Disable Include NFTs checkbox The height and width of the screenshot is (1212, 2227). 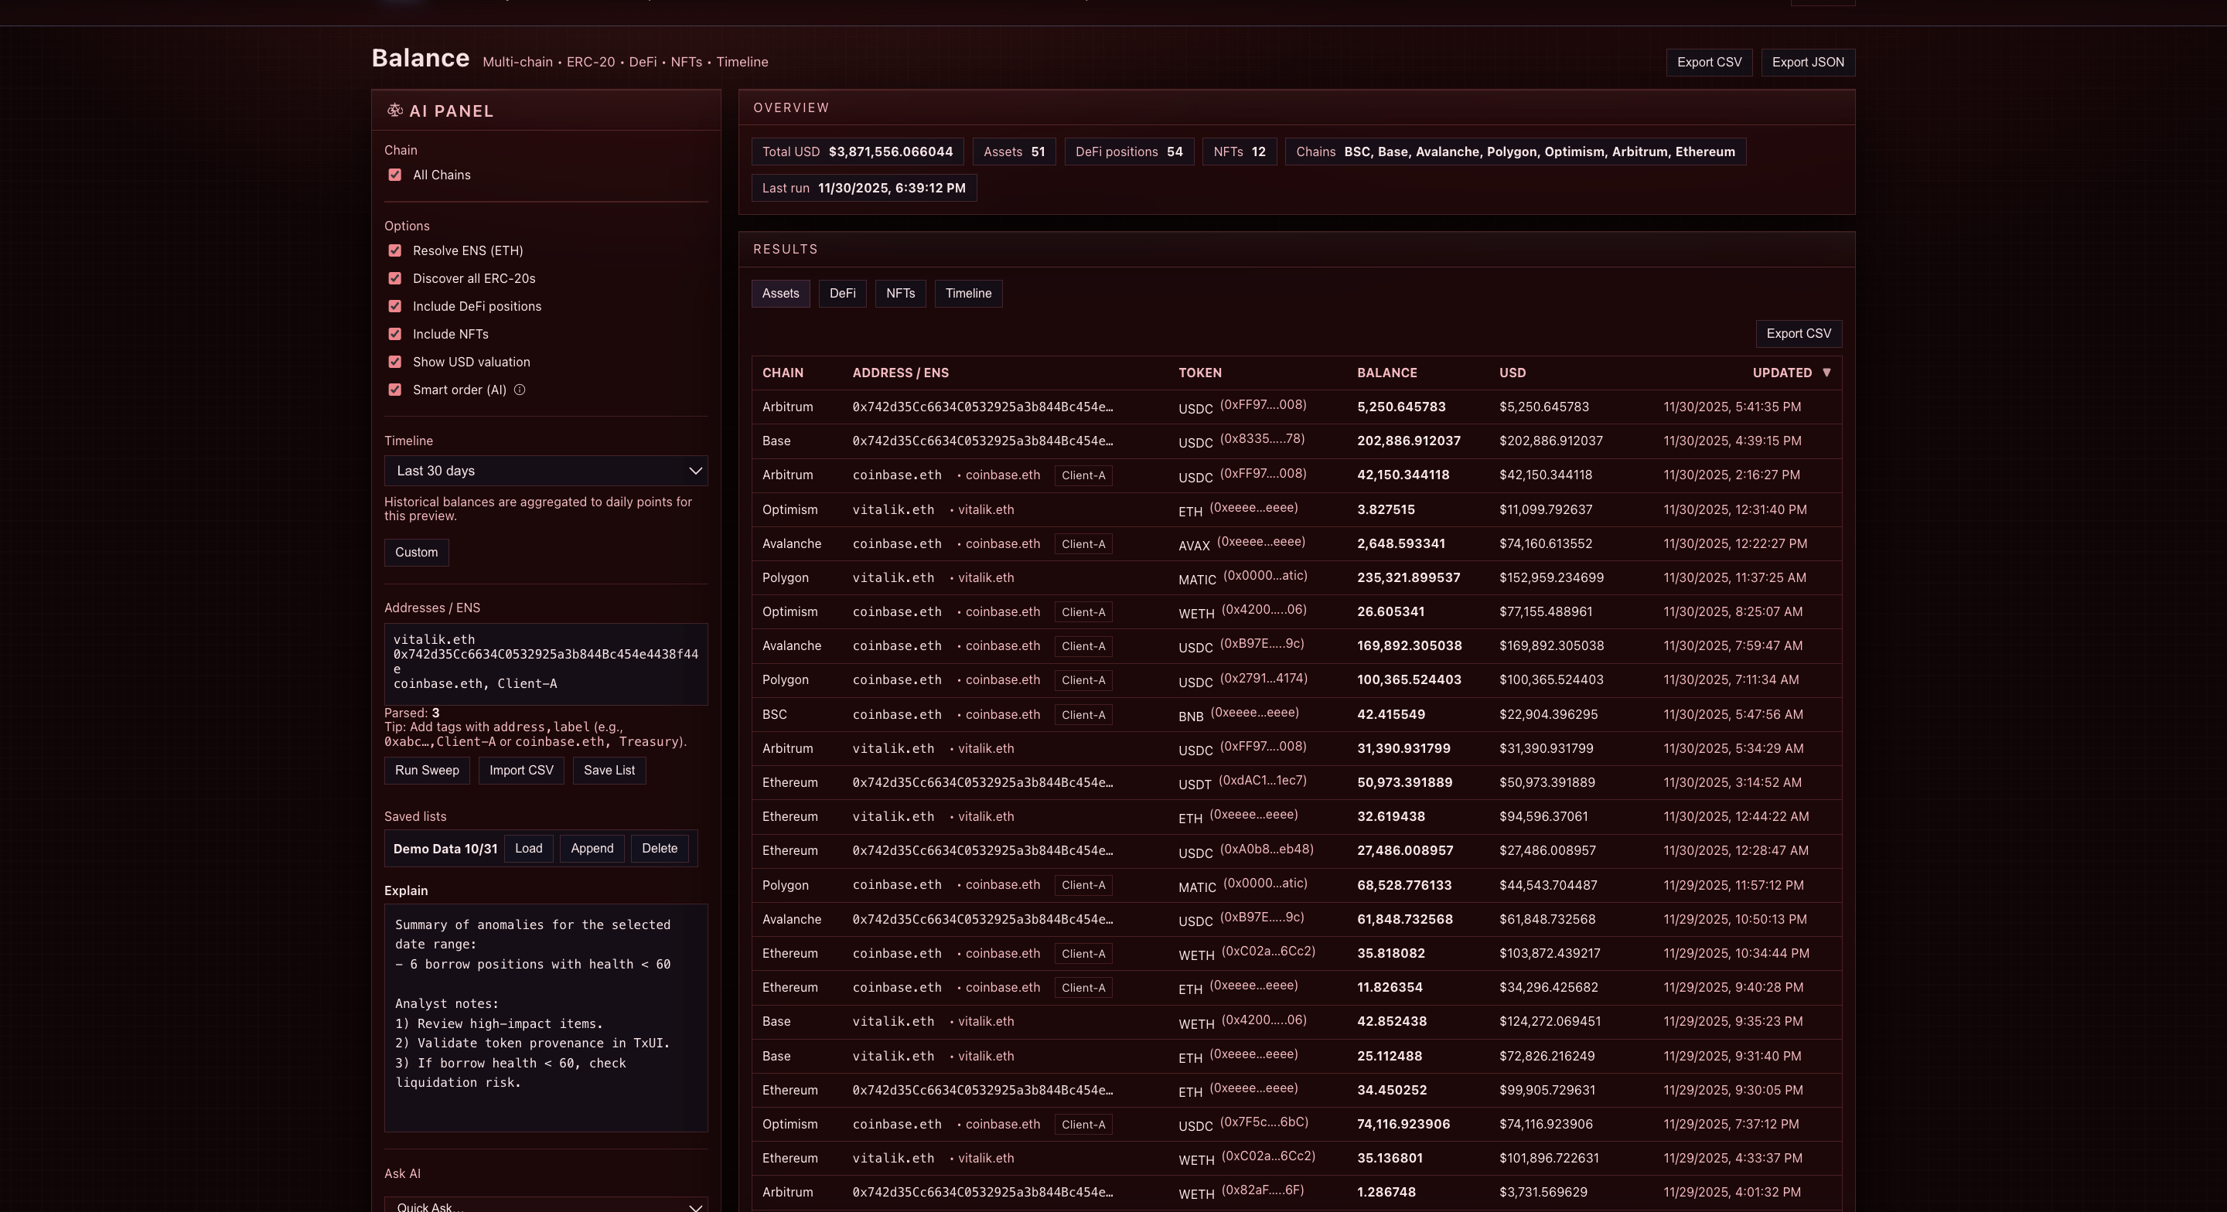pos(395,334)
